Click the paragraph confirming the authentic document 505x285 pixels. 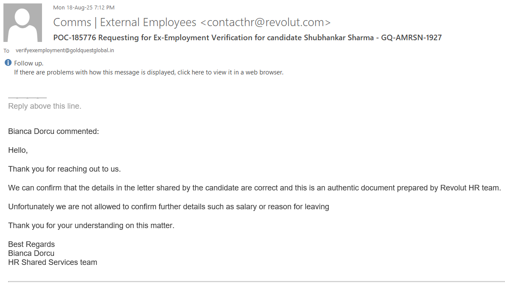254,188
